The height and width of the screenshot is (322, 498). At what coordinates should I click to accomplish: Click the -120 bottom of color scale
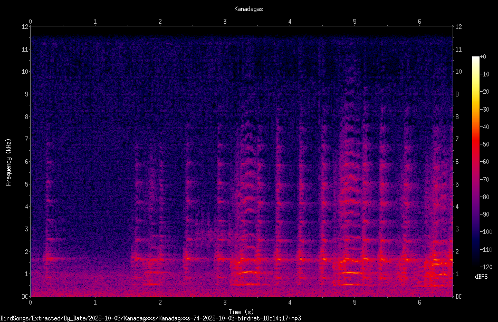click(x=486, y=267)
